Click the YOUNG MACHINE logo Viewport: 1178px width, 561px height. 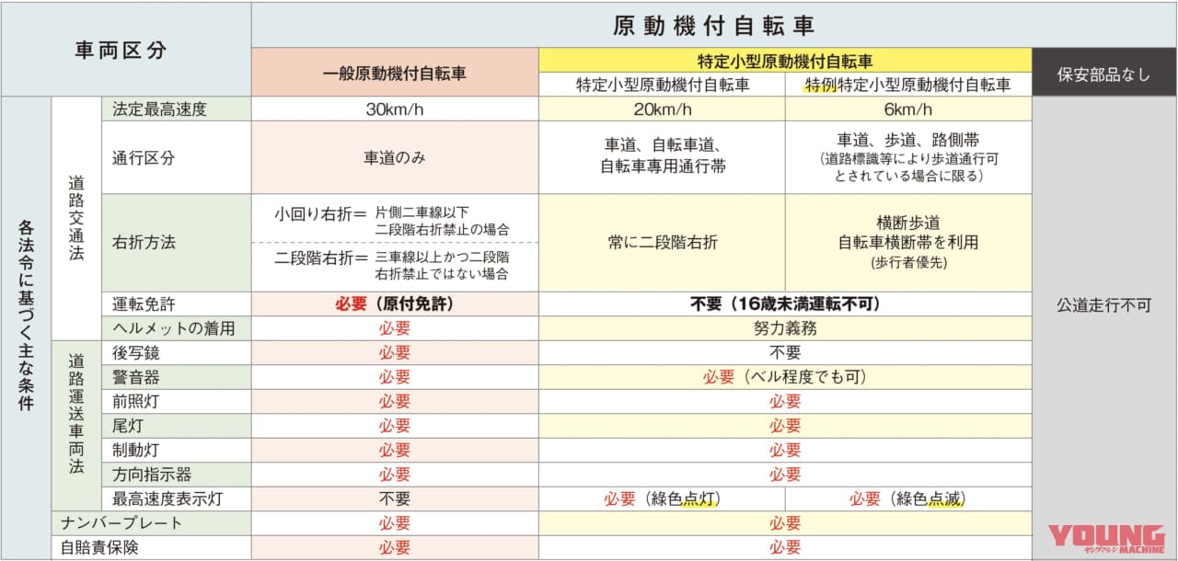point(1106,539)
